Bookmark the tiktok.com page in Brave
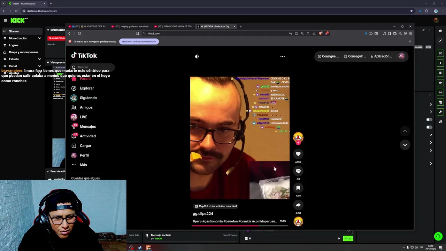446x251 pixels. click(x=138, y=33)
